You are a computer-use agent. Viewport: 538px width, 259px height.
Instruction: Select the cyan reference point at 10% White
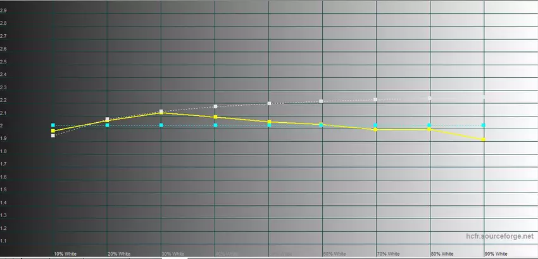53,125
